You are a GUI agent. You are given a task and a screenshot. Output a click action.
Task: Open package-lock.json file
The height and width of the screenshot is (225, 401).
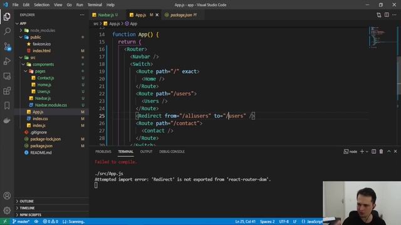tap(46, 139)
